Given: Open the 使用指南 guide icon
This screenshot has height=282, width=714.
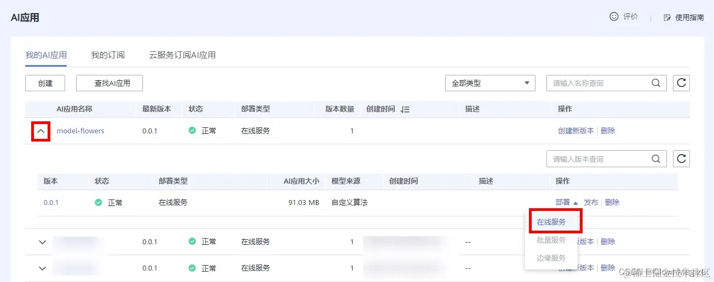Looking at the screenshot, I should pos(667,17).
